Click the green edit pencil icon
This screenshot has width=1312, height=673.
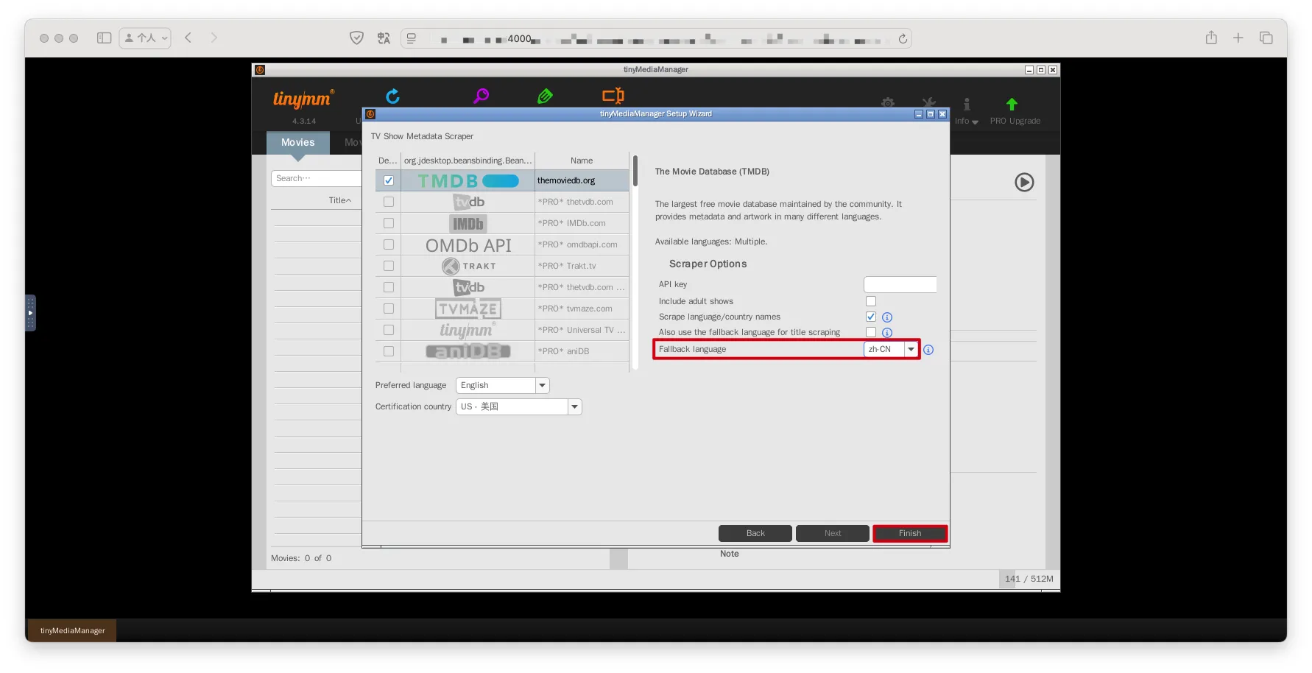[545, 96]
